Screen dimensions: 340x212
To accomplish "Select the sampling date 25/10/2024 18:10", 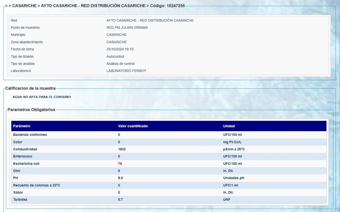I will coord(120,49).
